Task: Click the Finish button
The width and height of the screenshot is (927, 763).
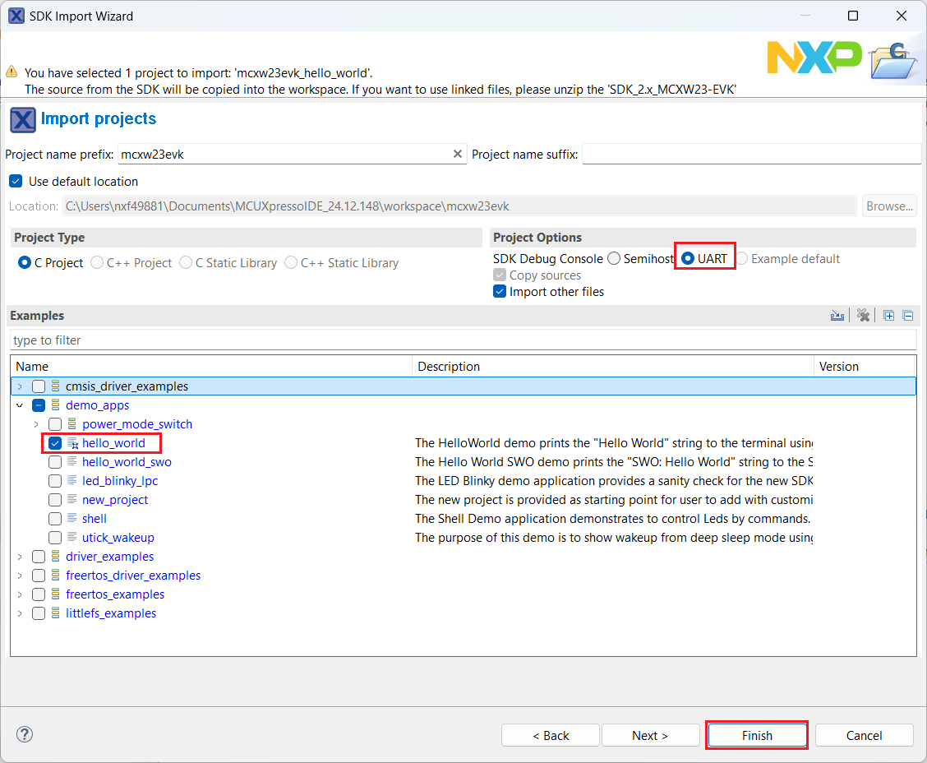Action: [x=757, y=735]
